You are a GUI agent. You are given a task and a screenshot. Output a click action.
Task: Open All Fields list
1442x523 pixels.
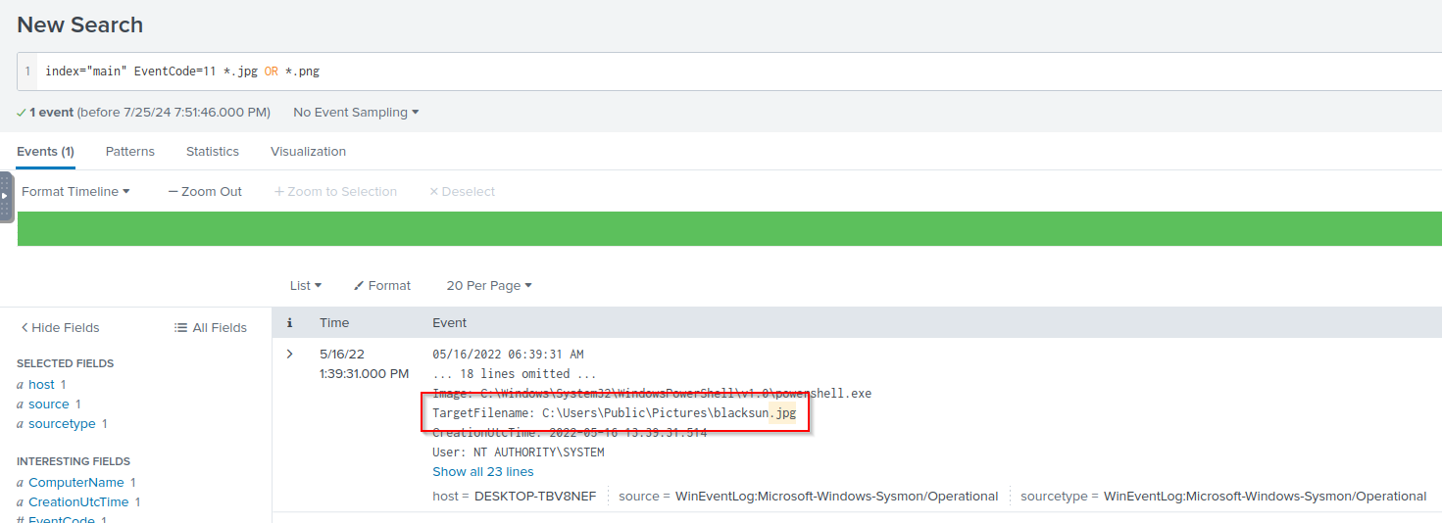pos(211,328)
